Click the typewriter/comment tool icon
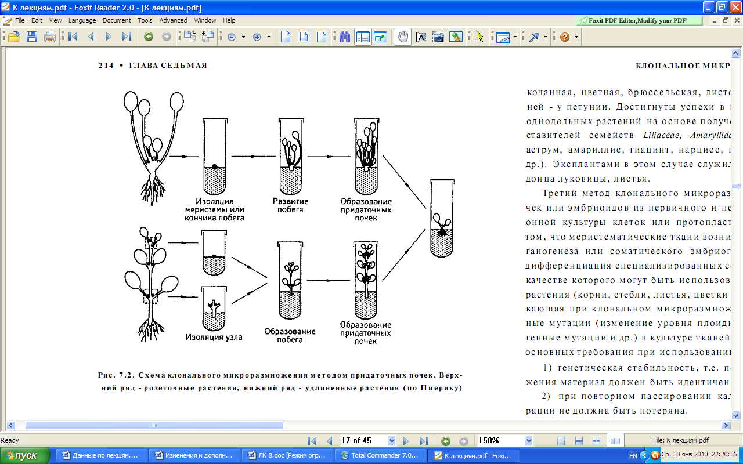 point(503,37)
